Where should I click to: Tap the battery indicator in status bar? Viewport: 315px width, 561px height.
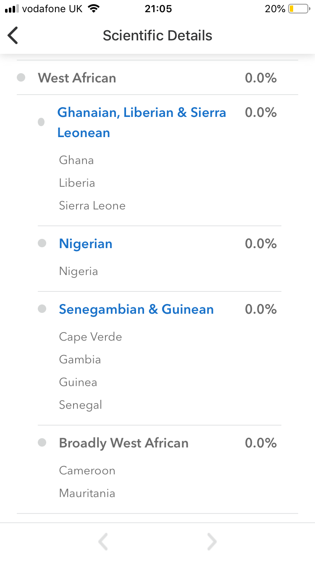pos(298,9)
